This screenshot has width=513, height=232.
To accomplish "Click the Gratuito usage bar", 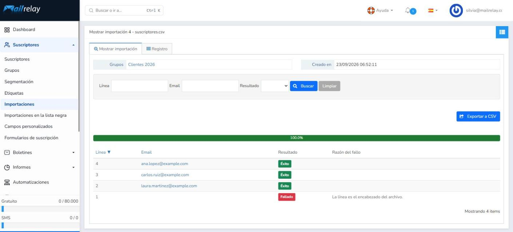I will click(39, 209).
